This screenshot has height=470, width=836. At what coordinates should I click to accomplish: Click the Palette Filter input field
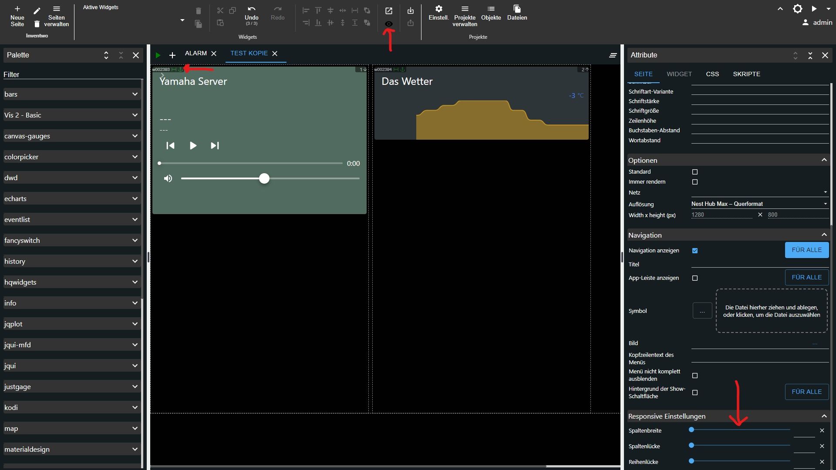(x=73, y=74)
